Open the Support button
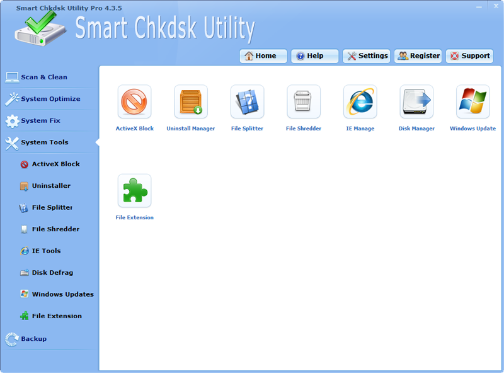The width and height of the screenshot is (504, 373). (x=469, y=56)
